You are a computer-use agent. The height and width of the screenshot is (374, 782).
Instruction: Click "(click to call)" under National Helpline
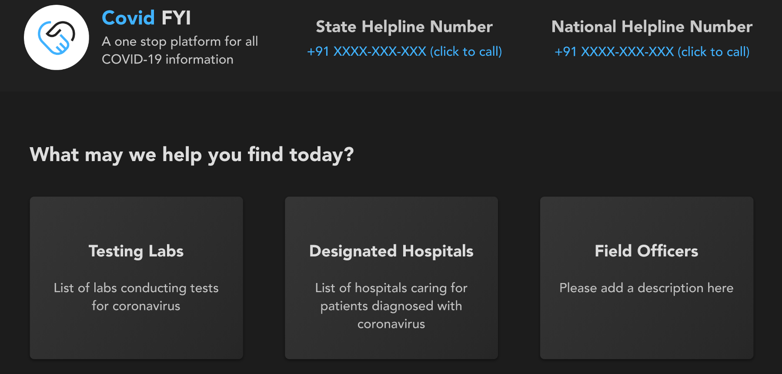713,52
